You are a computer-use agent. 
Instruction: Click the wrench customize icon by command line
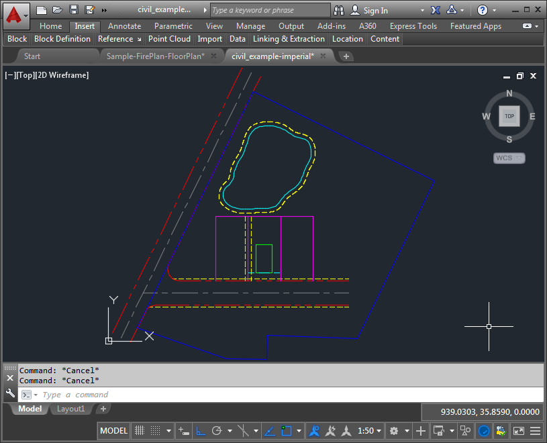point(10,394)
